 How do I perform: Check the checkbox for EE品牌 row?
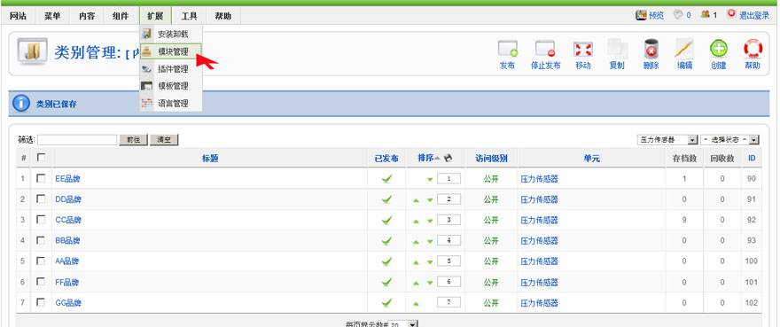[41, 178]
